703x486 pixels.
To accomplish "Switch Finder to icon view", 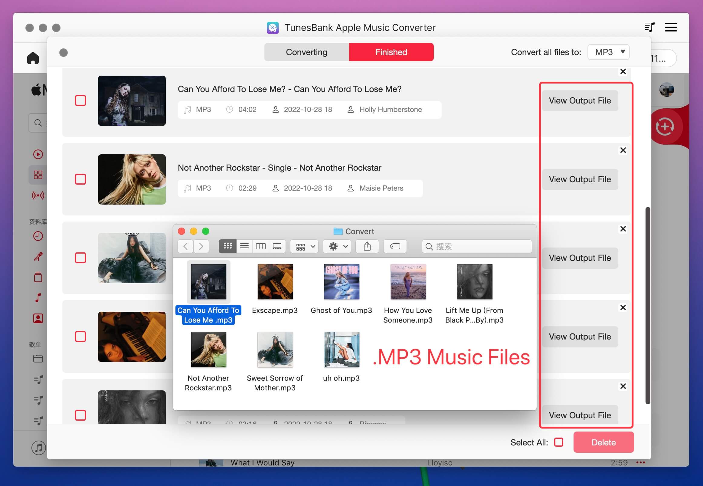I will pyautogui.click(x=228, y=246).
